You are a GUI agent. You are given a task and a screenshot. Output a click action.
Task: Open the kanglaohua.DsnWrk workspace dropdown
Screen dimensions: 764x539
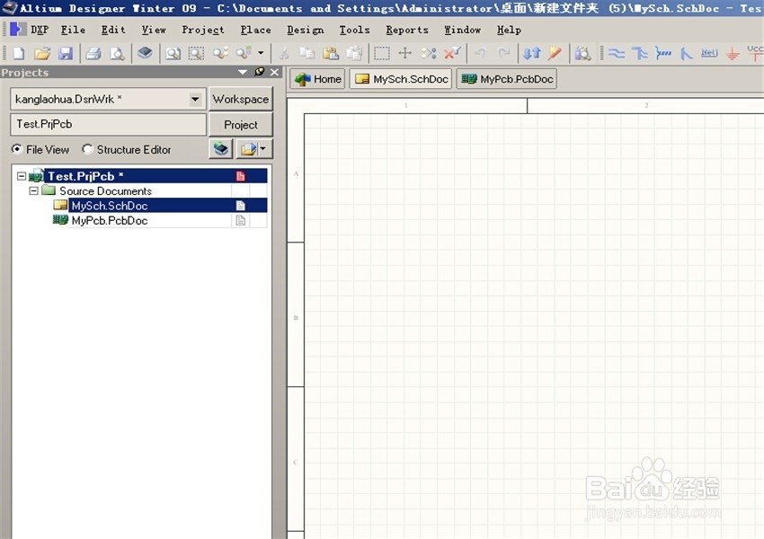(x=195, y=100)
